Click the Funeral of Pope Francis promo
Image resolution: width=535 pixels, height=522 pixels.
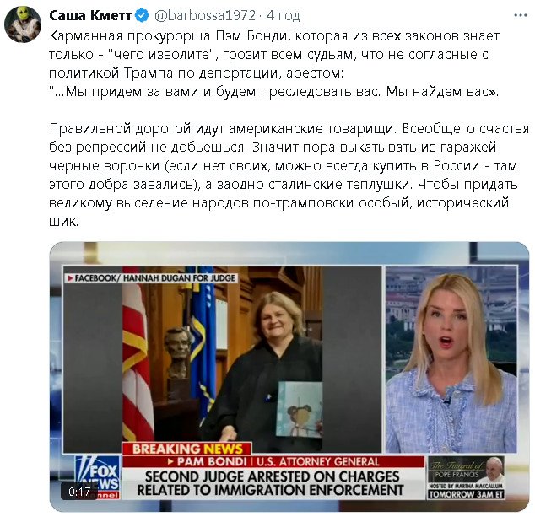(466, 477)
